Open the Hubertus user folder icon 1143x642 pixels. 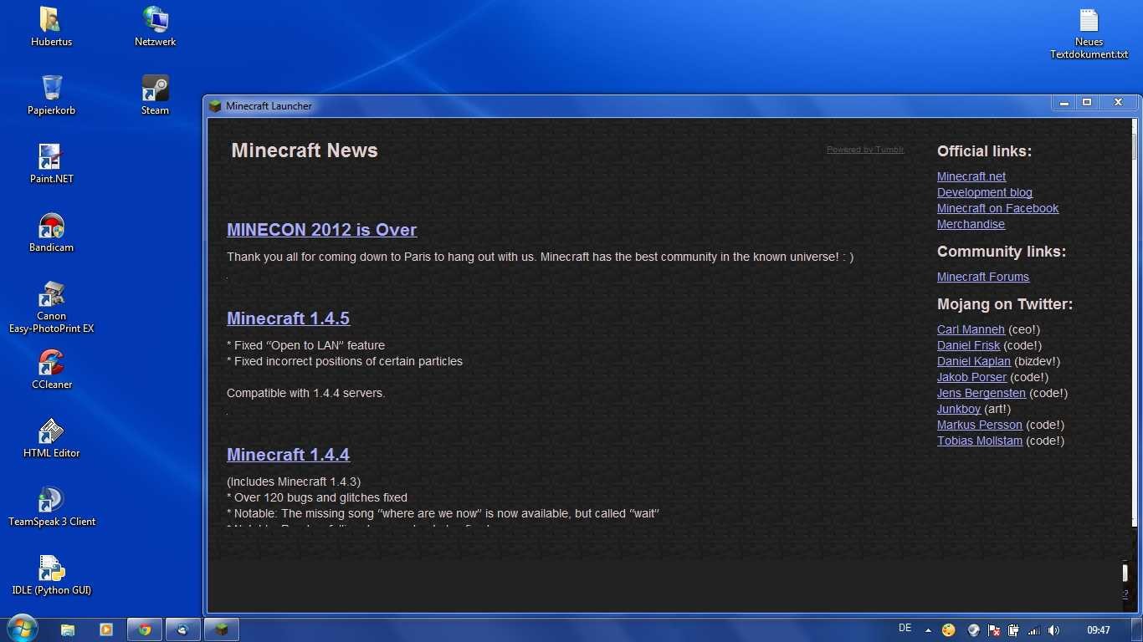[51, 26]
